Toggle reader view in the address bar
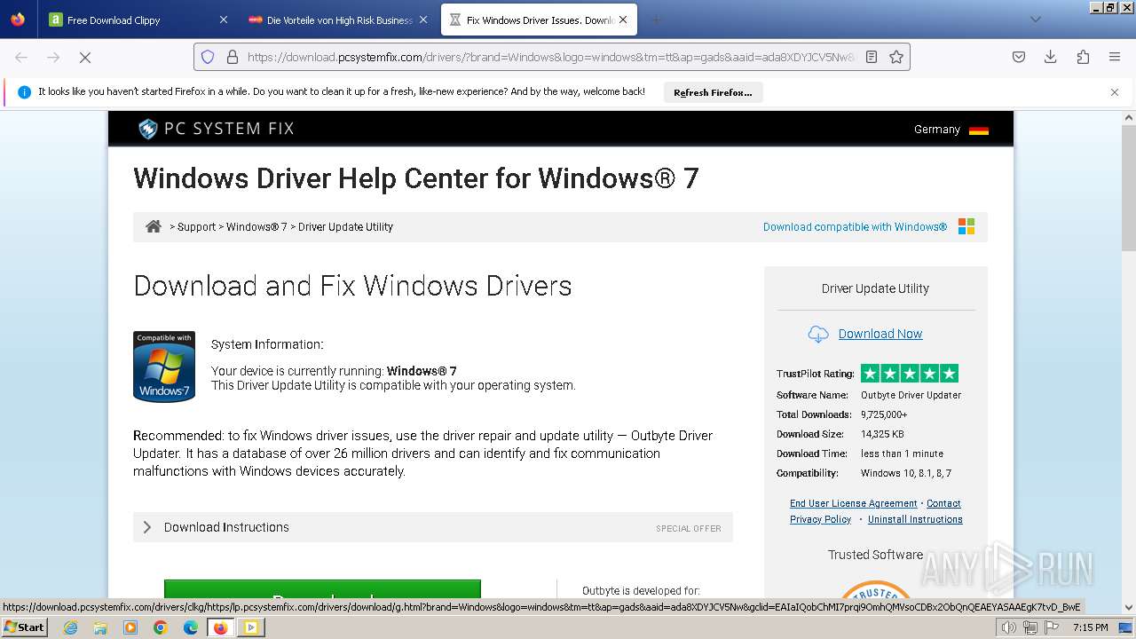Image resolution: width=1136 pixels, height=639 pixels. [x=872, y=57]
